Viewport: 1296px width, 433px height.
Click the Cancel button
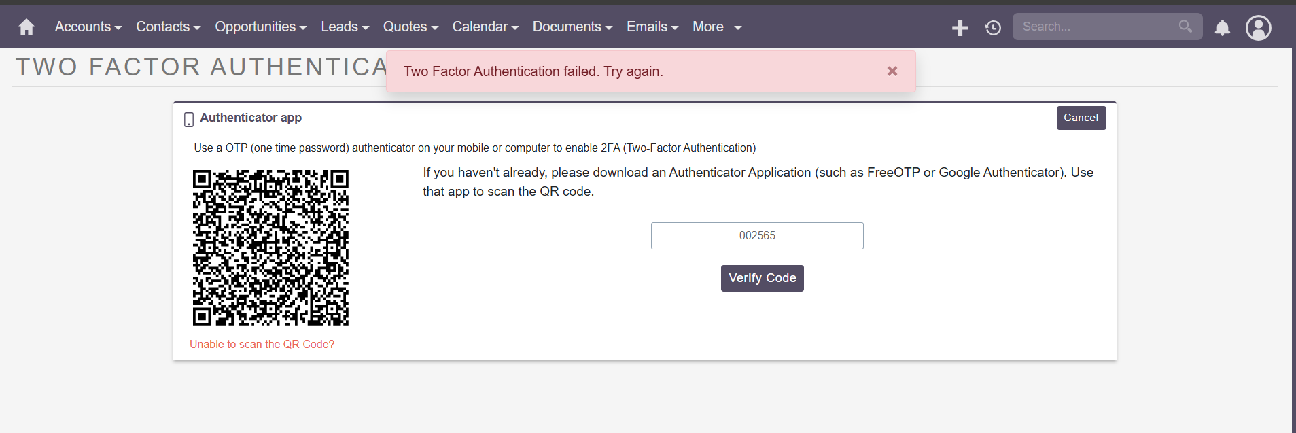pyautogui.click(x=1081, y=118)
